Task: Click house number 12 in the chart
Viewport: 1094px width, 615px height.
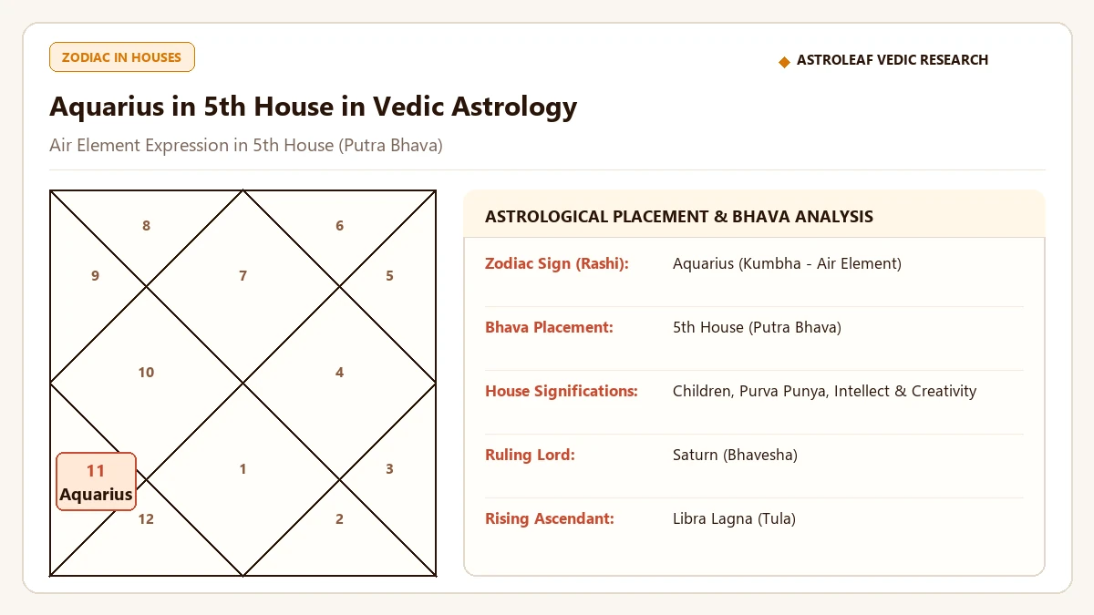Action: coord(146,519)
